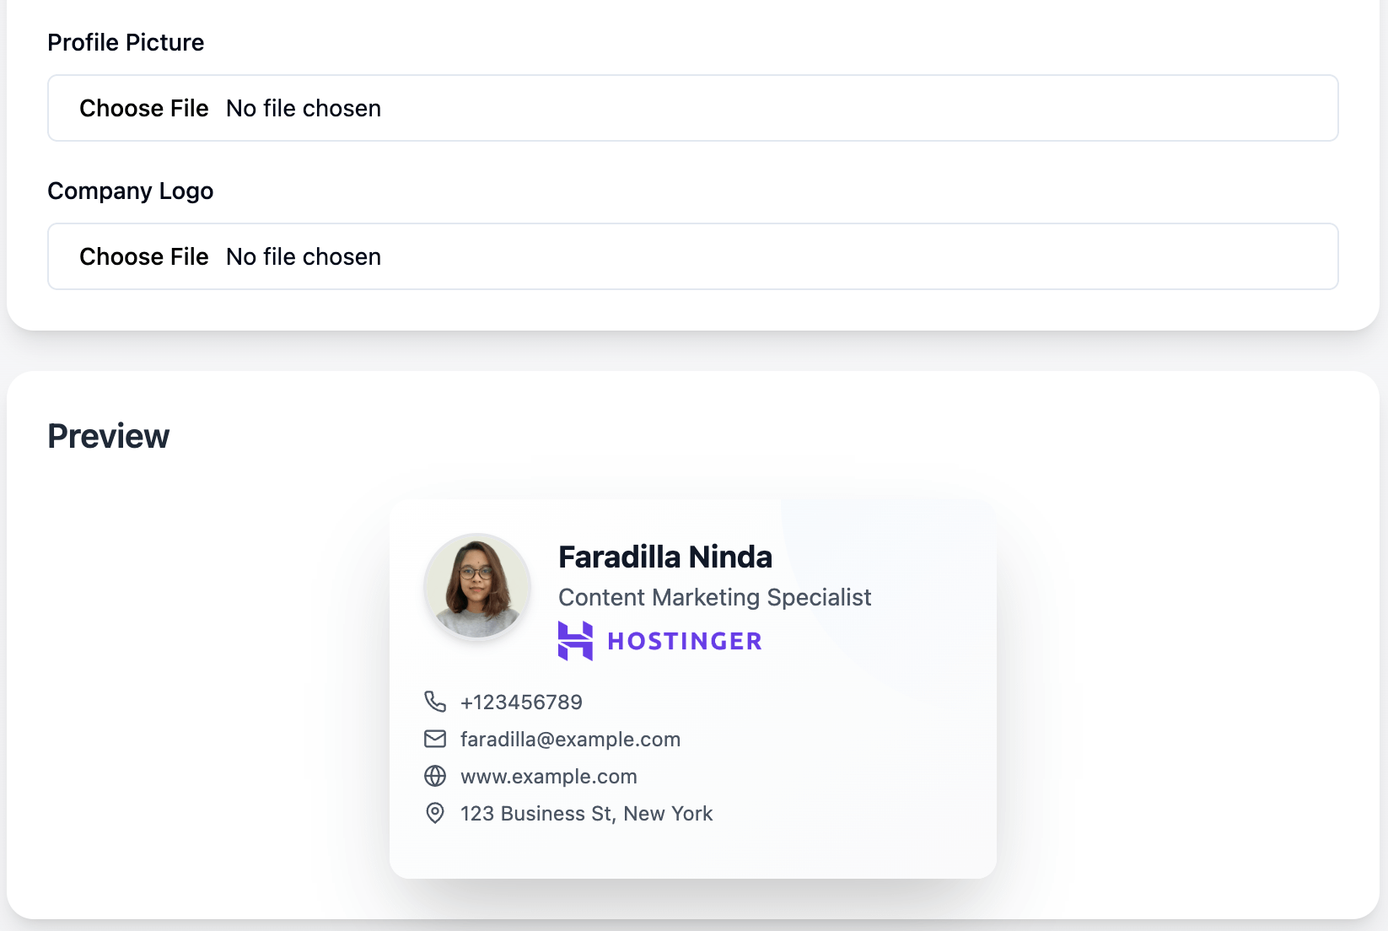Select the name 'Faradilla Ninda' in preview
The width and height of the screenshot is (1388, 931).
coord(665,556)
